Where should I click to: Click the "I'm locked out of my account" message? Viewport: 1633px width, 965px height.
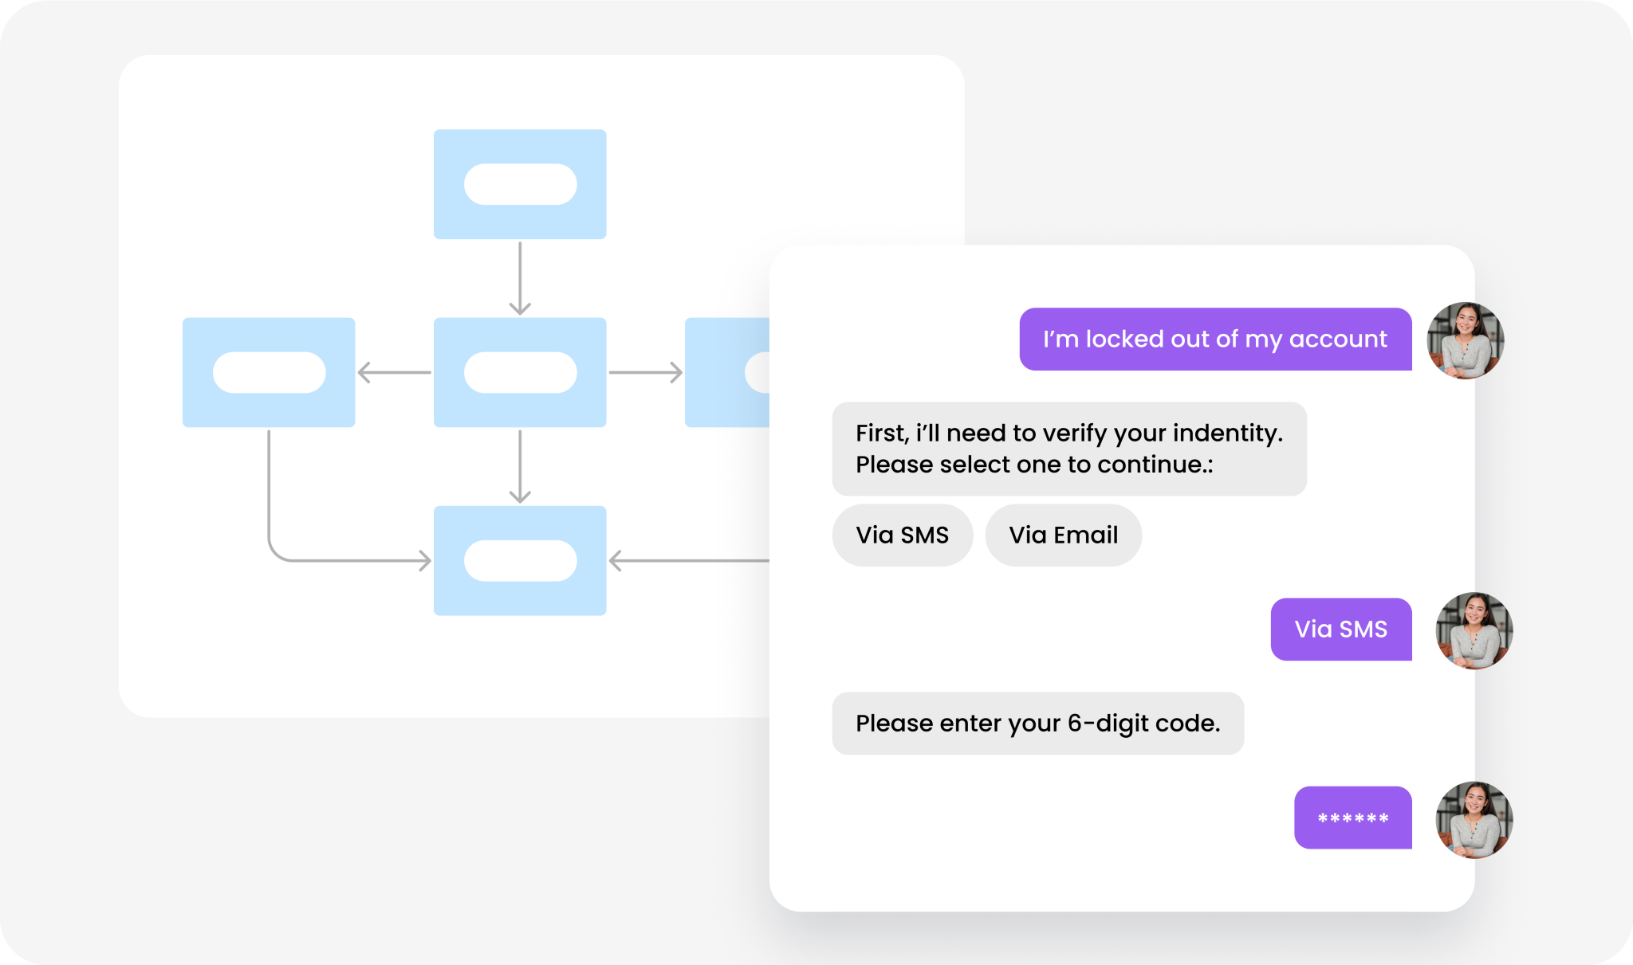(1214, 339)
